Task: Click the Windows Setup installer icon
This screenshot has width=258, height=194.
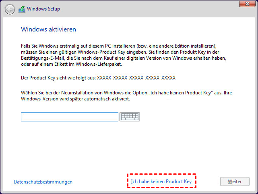Action: [x=22, y=9]
